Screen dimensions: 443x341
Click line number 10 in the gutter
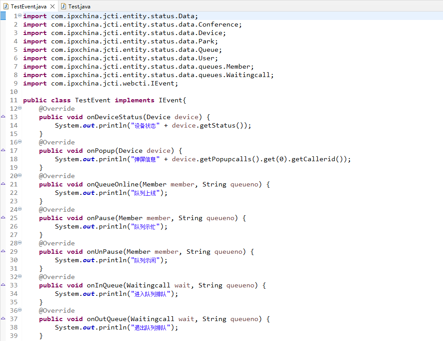click(x=13, y=92)
